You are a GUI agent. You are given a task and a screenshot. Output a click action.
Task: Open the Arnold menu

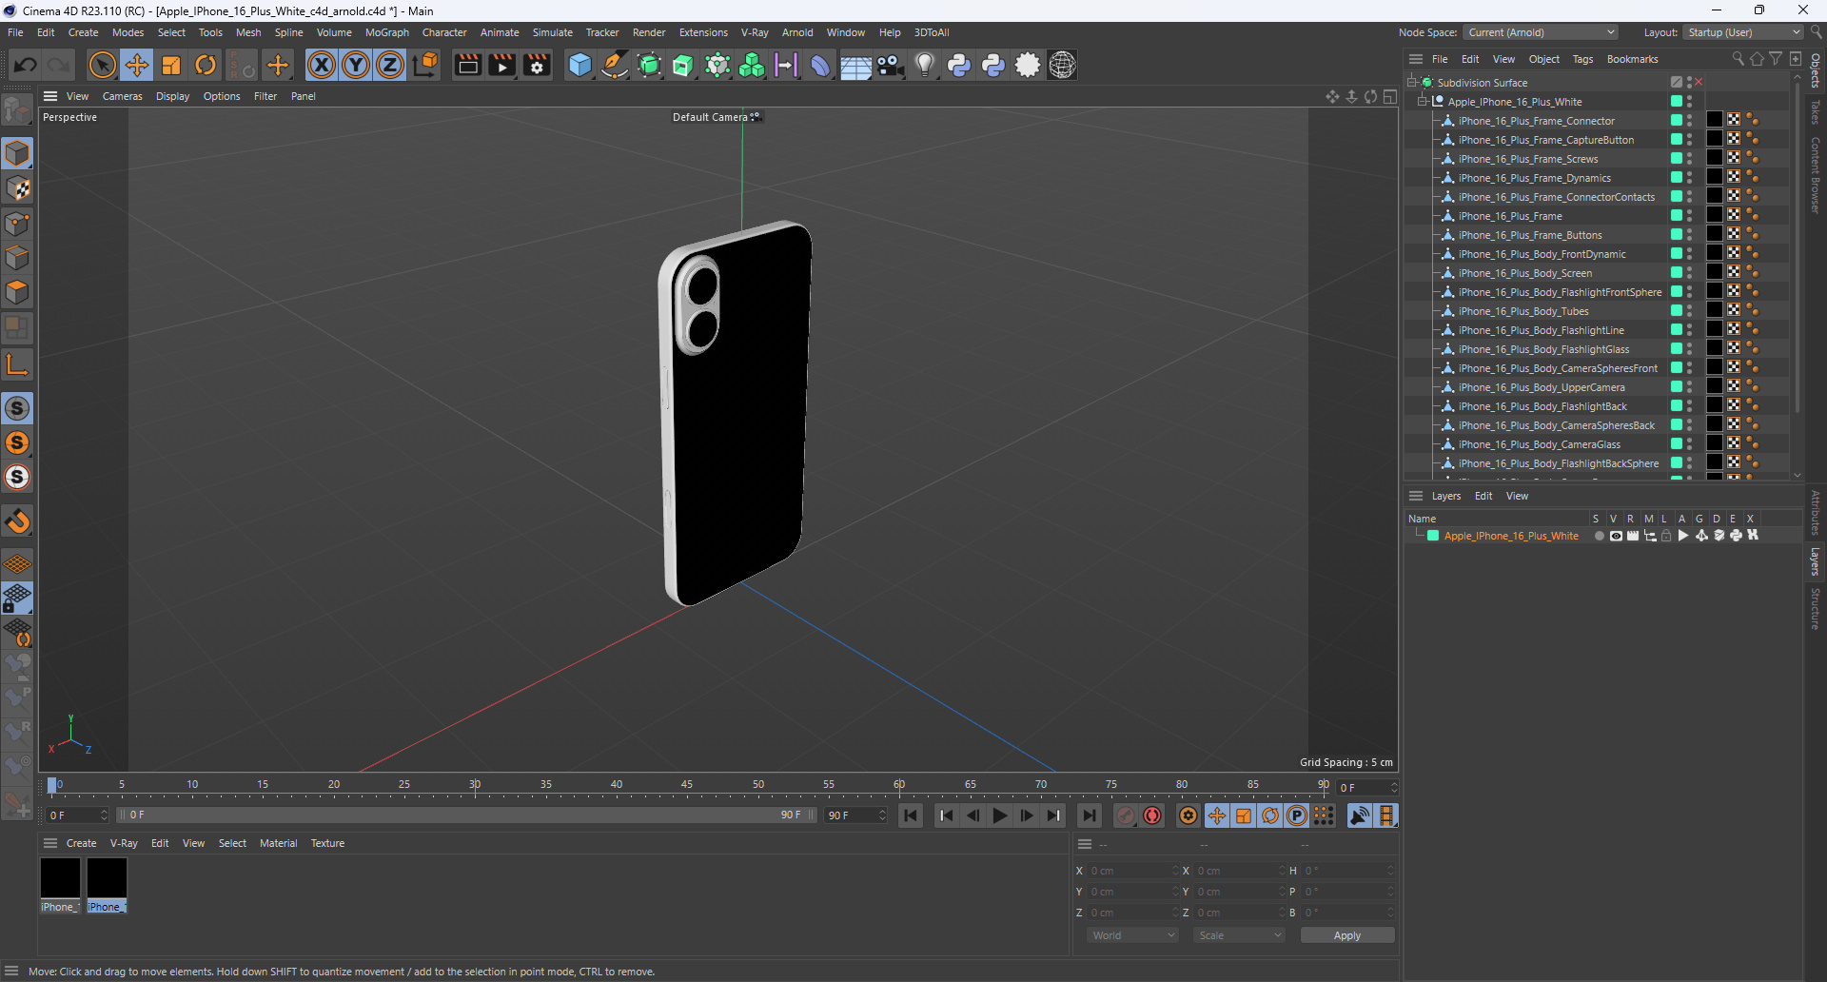(797, 32)
